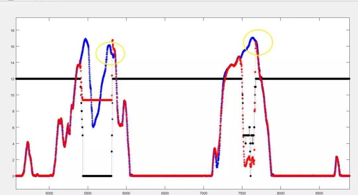Click the small peak near x 4700
The height and width of the screenshot is (195, 358).
pos(28,143)
